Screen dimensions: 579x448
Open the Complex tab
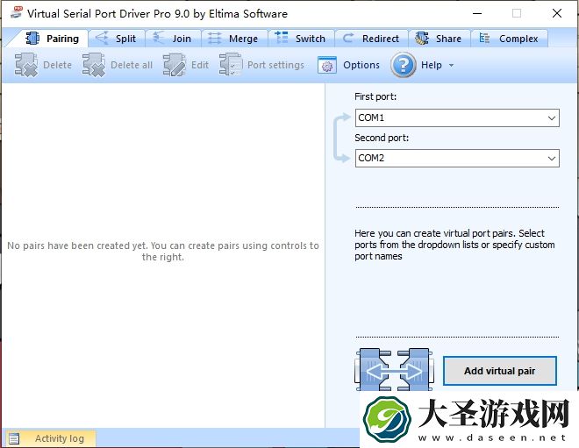point(510,39)
